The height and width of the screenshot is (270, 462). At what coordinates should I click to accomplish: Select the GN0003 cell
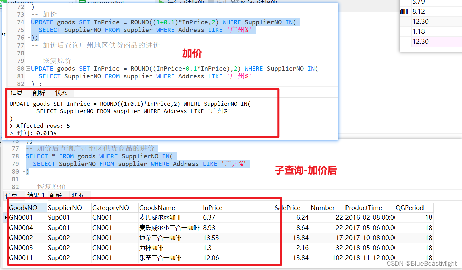pyautogui.click(x=28, y=248)
